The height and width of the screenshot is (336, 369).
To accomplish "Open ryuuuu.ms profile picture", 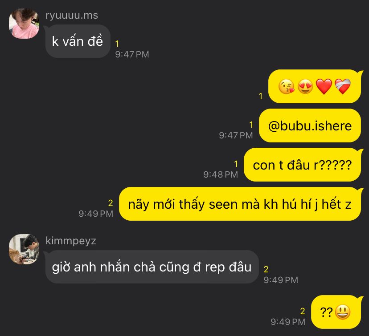I will 24,24.
